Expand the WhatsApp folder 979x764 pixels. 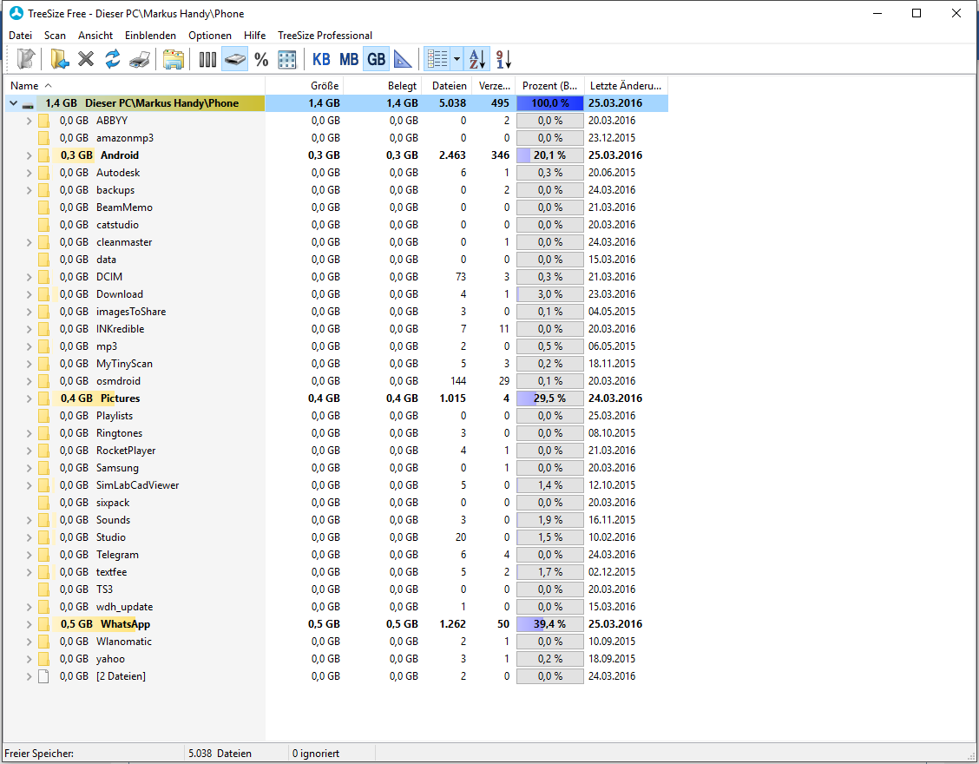pyautogui.click(x=29, y=624)
